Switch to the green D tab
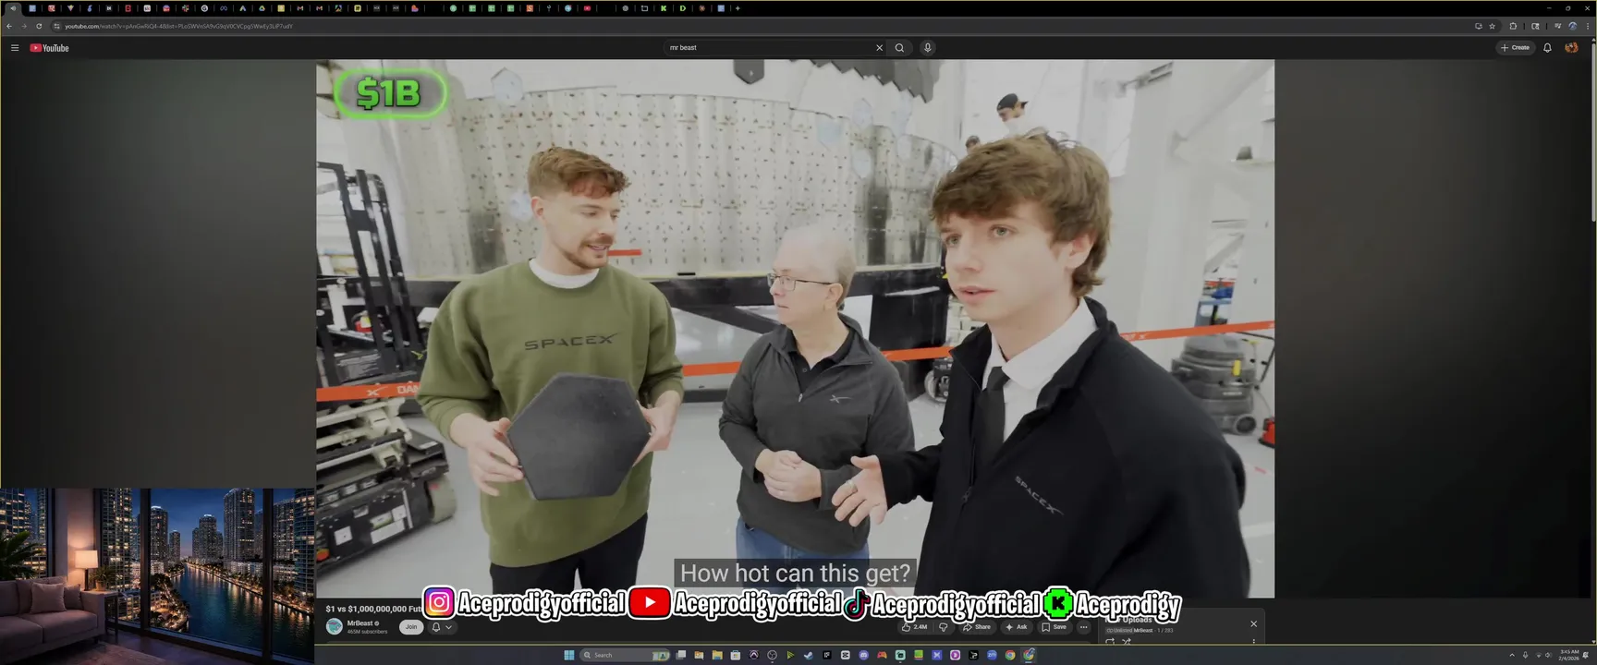Screen dimensions: 1597x665 click(x=683, y=8)
